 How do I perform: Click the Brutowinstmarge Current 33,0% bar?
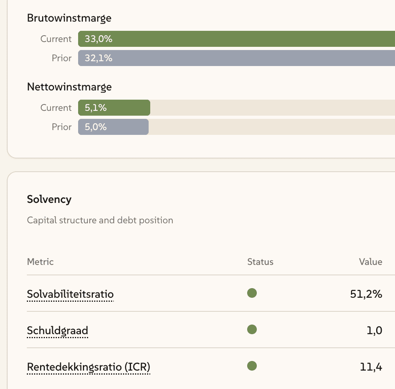coord(236,39)
